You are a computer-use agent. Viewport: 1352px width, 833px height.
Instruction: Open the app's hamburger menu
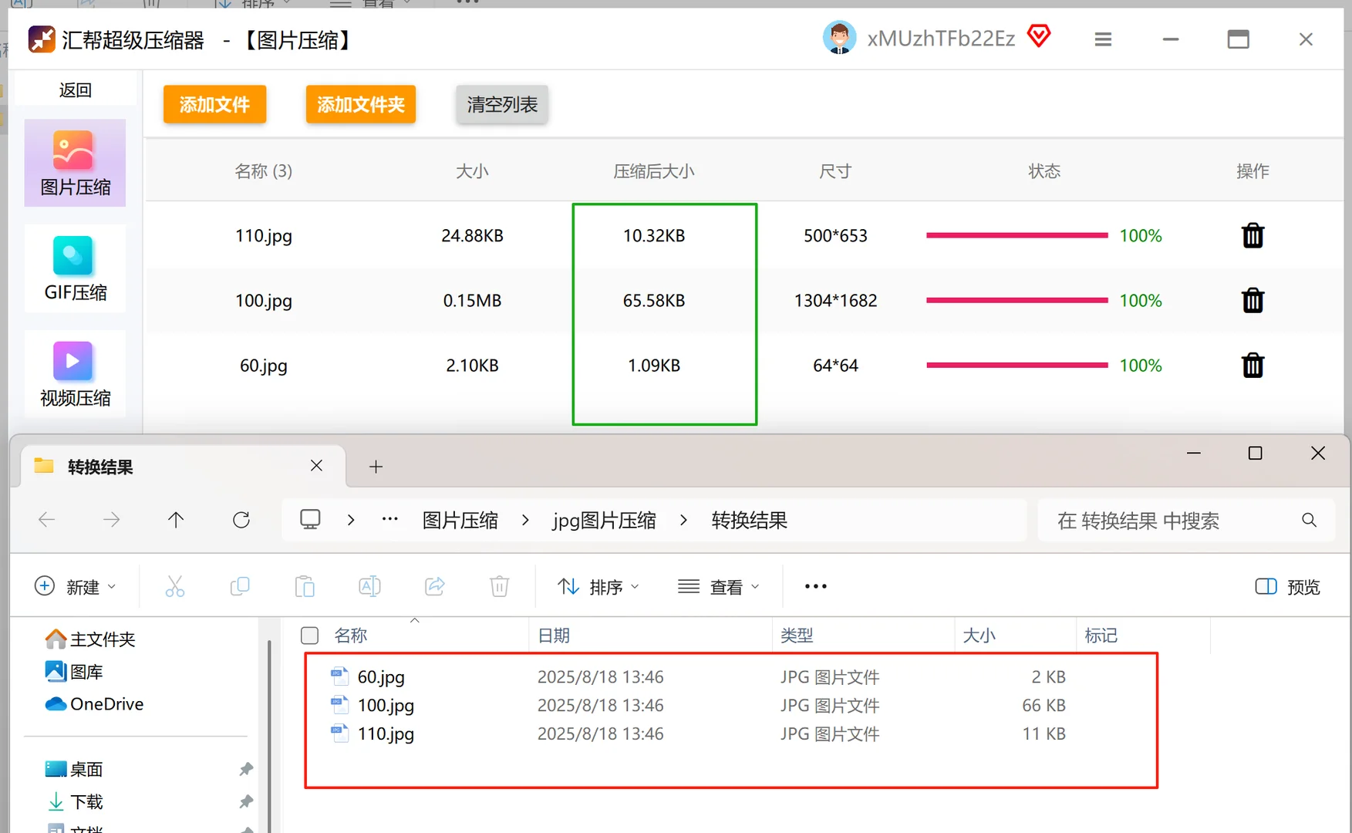pyautogui.click(x=1102, y=39)
